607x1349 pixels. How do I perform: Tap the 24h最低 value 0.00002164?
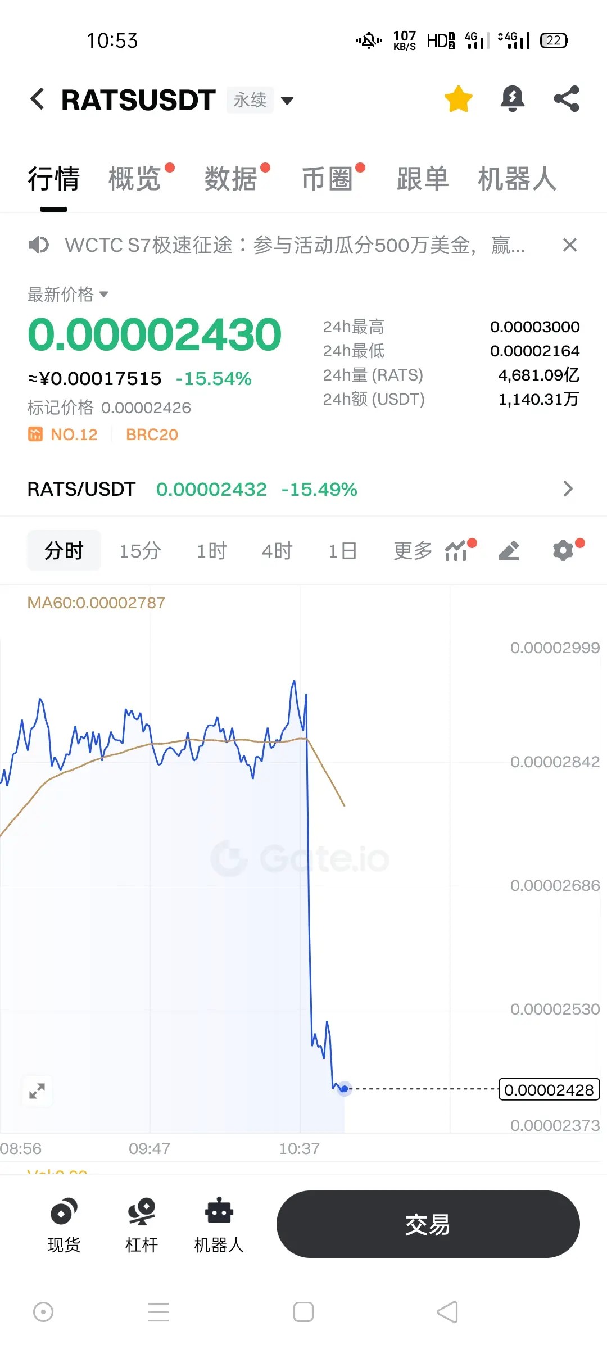pos(534,351)
